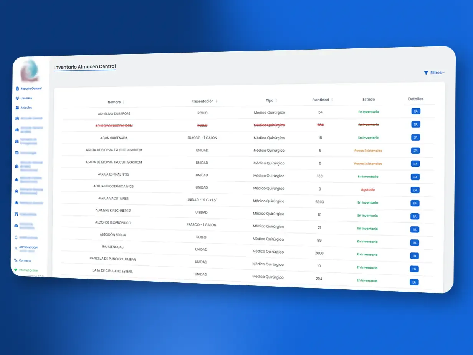Click the Estado column header
The height and width of the screenshot is (355, 473).
coord(369,99)
